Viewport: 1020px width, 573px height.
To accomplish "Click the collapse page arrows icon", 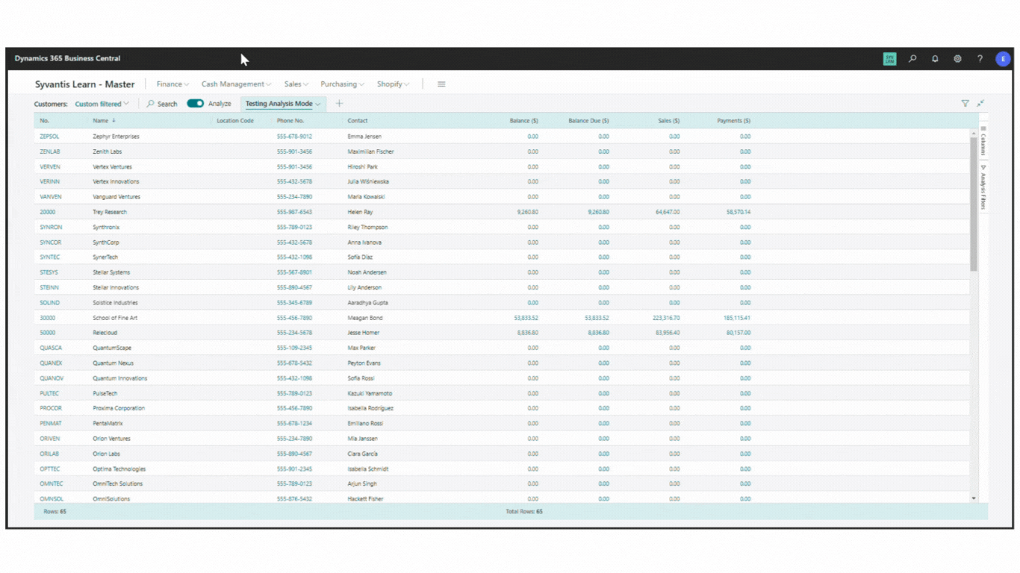I will (980, 104).
